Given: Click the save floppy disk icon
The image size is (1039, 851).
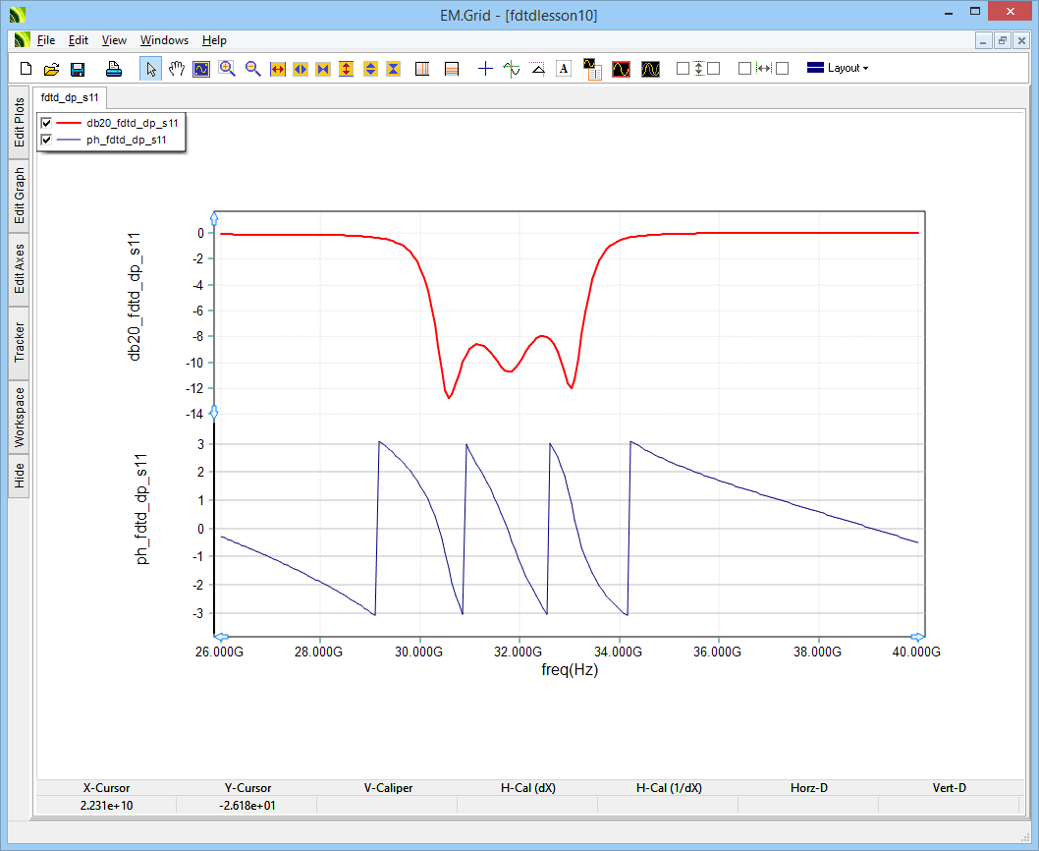Looking at the screenshot, I should (78, 69).
